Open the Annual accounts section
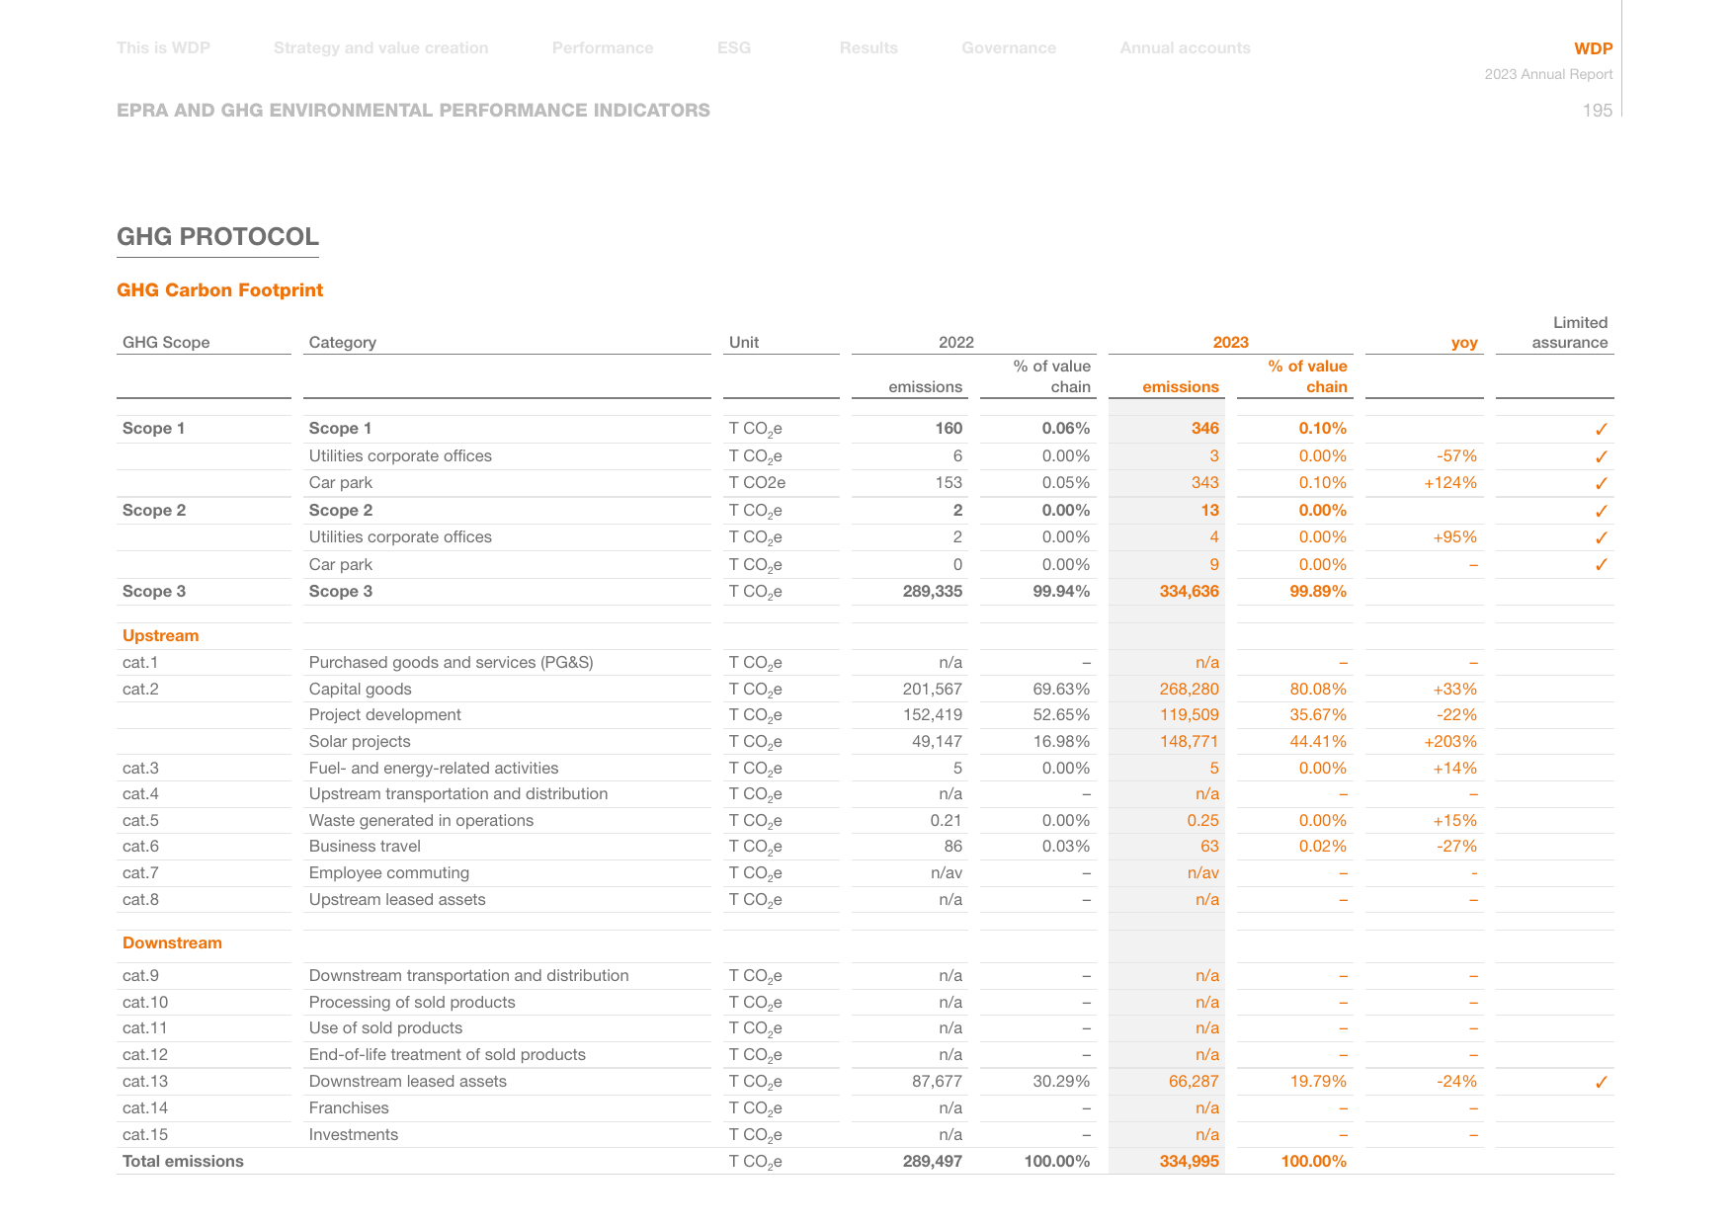Screen dimensions: 1733x1226 click(x=1185, y=47)
